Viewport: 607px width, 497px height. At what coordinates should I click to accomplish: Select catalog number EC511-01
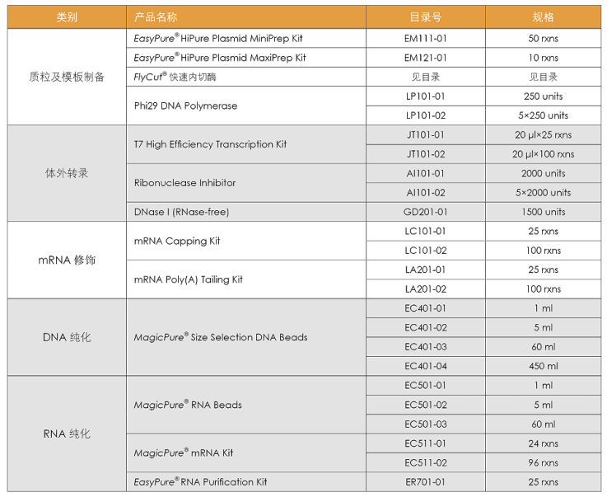tap(426, 443)
